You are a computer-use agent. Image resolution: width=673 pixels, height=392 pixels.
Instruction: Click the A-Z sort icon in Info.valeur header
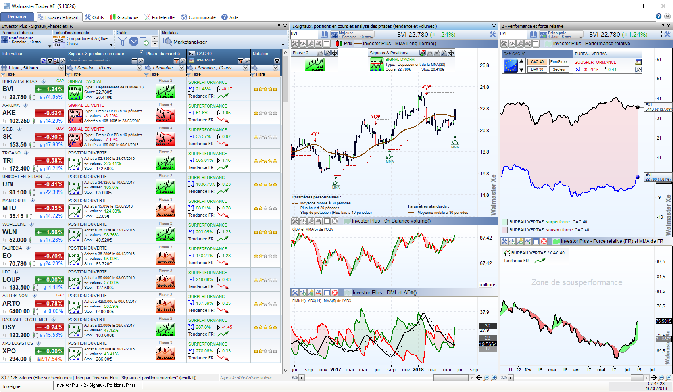tap(56, 61)
